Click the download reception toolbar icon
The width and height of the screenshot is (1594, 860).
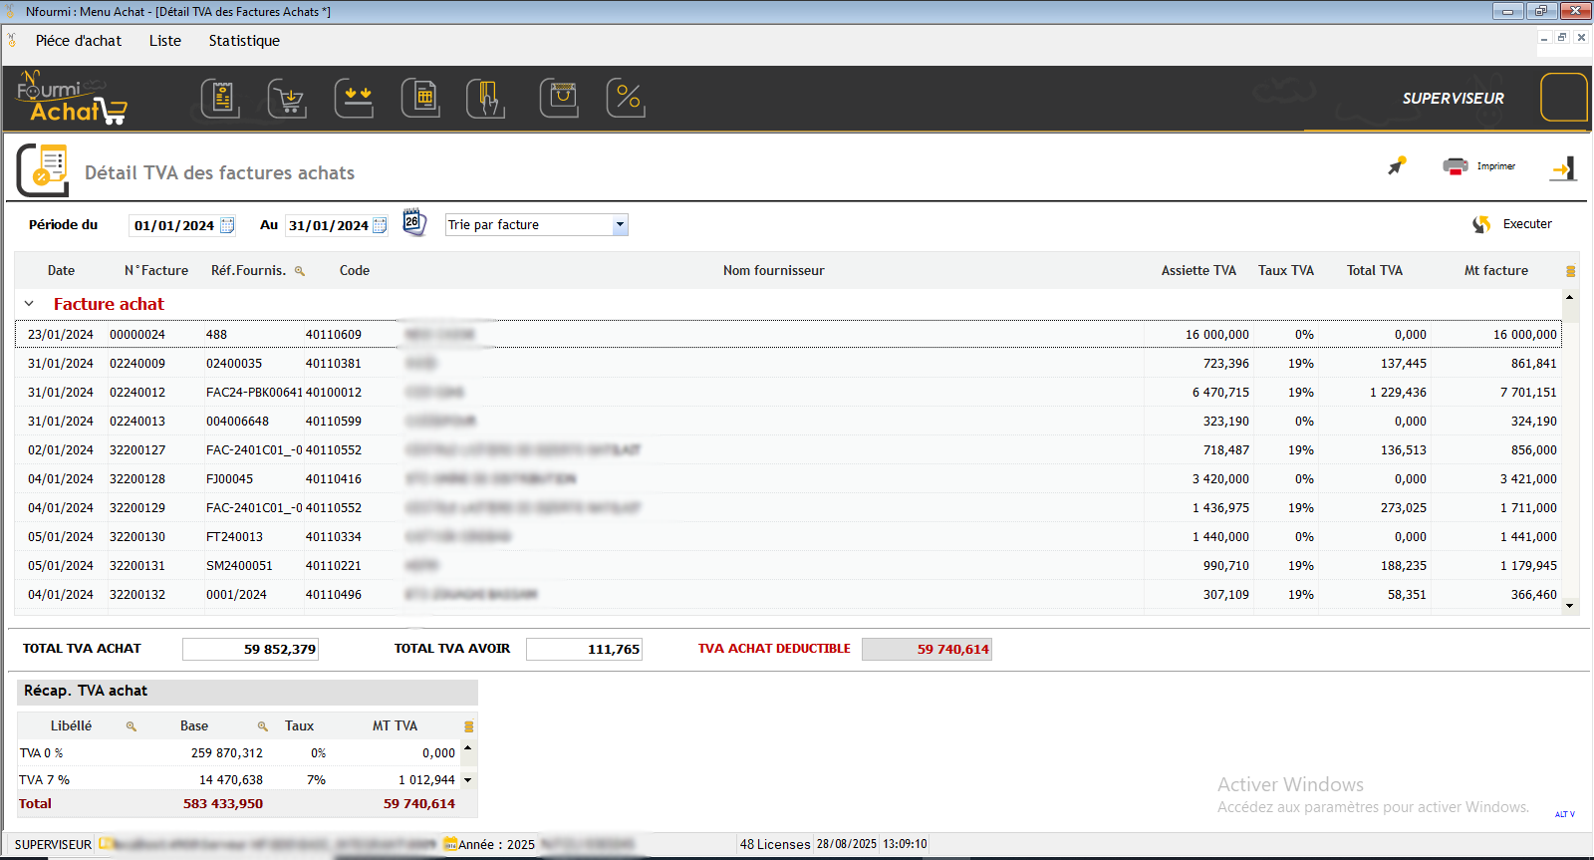[x=354, y=98]
